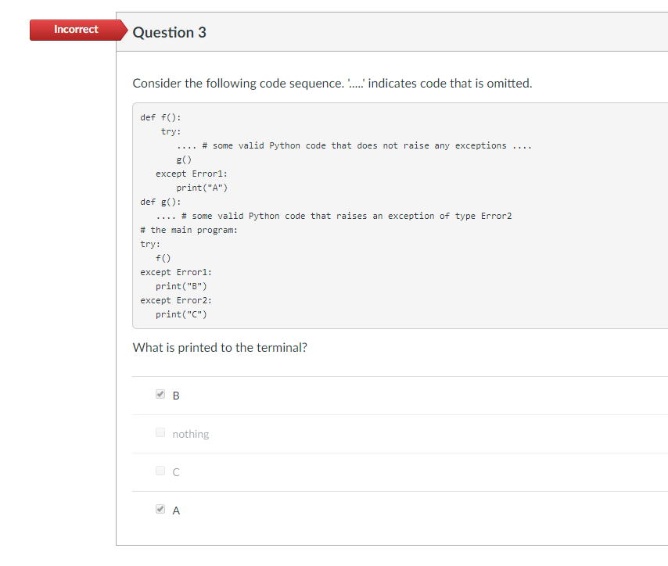Select answer option C
The height and width of the screenshot is (566, 668).
175,471
